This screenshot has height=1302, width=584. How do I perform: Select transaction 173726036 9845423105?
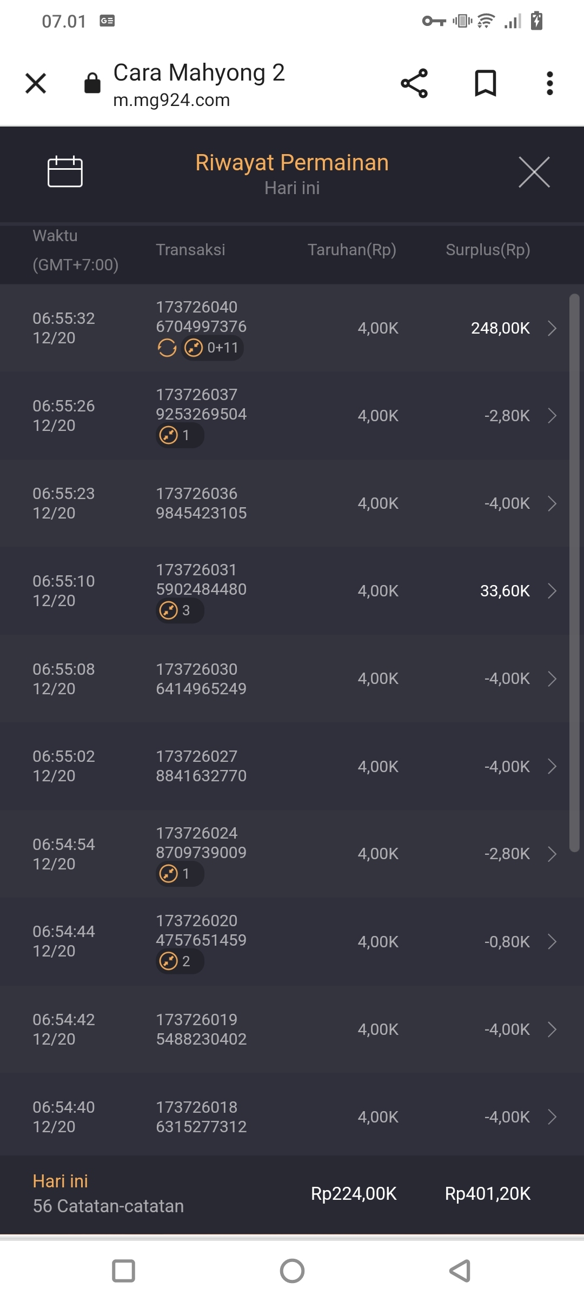pos(201,503)
